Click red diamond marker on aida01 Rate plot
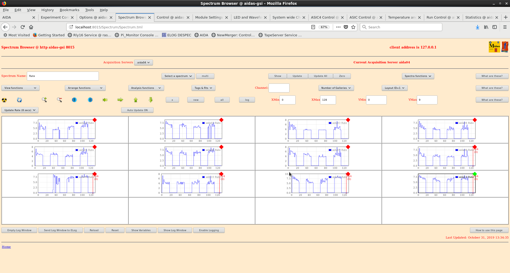 point(95,120)
